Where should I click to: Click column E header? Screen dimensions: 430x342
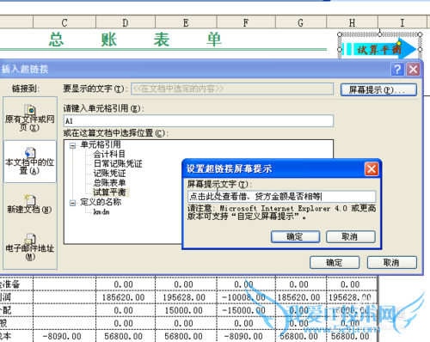[x=186, y=22]
